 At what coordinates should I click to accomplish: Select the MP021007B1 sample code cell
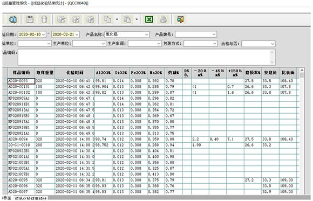click(x=21, y=174)
